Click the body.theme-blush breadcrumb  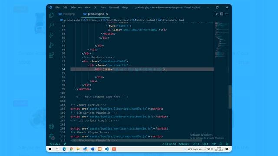[x=116, y=20]
